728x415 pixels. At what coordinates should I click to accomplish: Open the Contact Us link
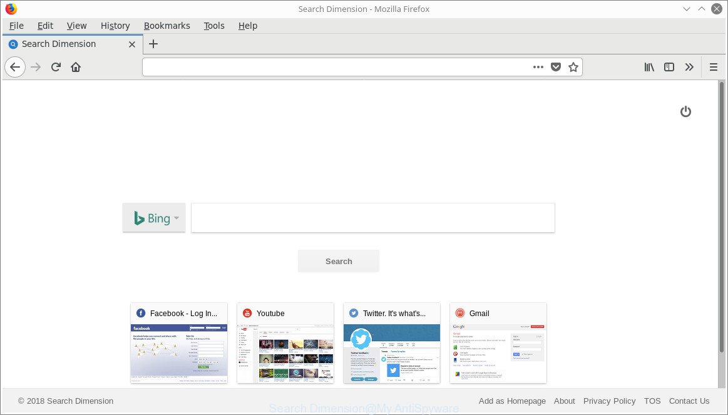(689, 401)
